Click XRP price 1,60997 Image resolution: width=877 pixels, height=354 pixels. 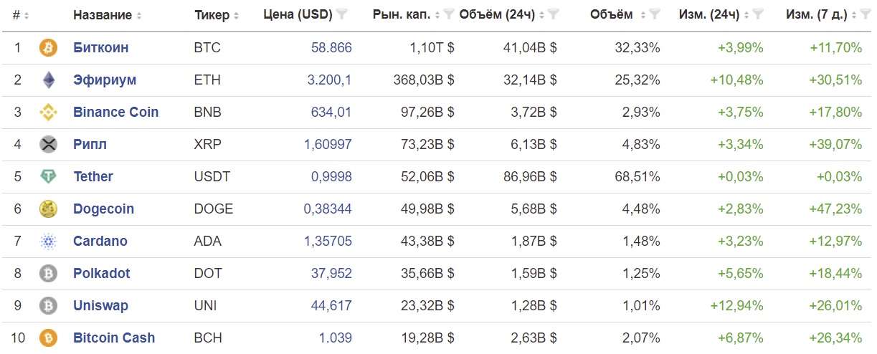(x=328, y=145)
